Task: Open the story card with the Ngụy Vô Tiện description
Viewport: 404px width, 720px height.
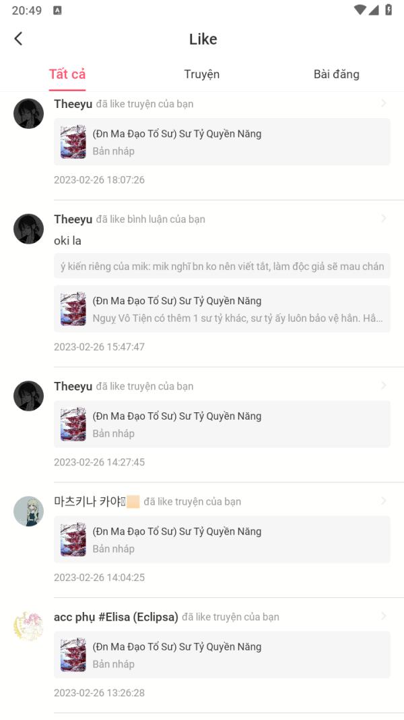Action: [222, 309]
